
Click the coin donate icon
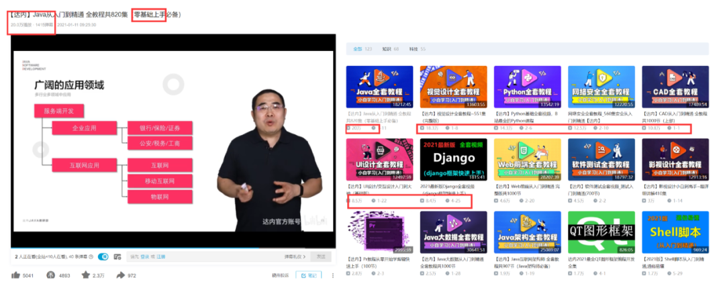pyautogui.click(x=50, y=275)
